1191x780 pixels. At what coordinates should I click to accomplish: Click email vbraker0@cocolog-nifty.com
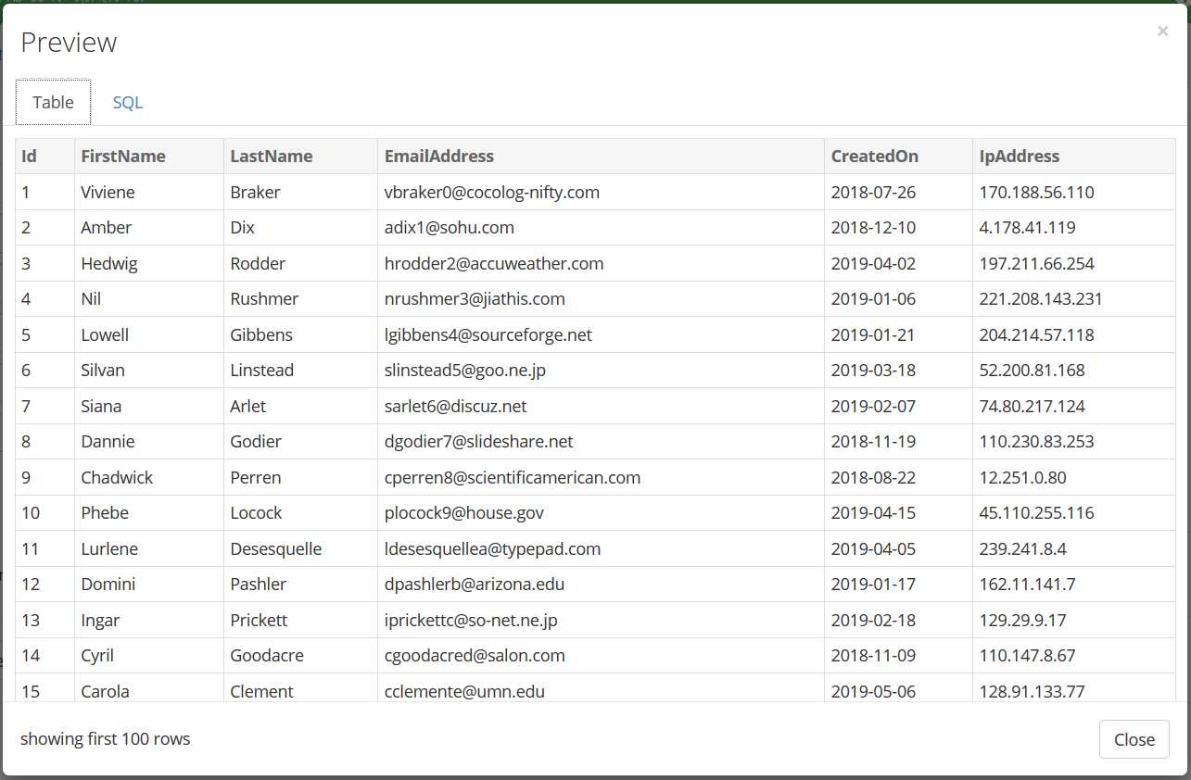[x=492, y=193]
